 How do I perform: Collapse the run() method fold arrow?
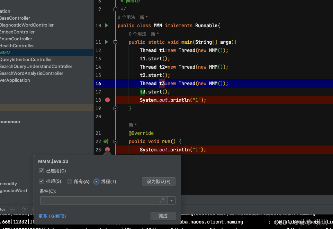pyautogui.click(x=115, y=141)
